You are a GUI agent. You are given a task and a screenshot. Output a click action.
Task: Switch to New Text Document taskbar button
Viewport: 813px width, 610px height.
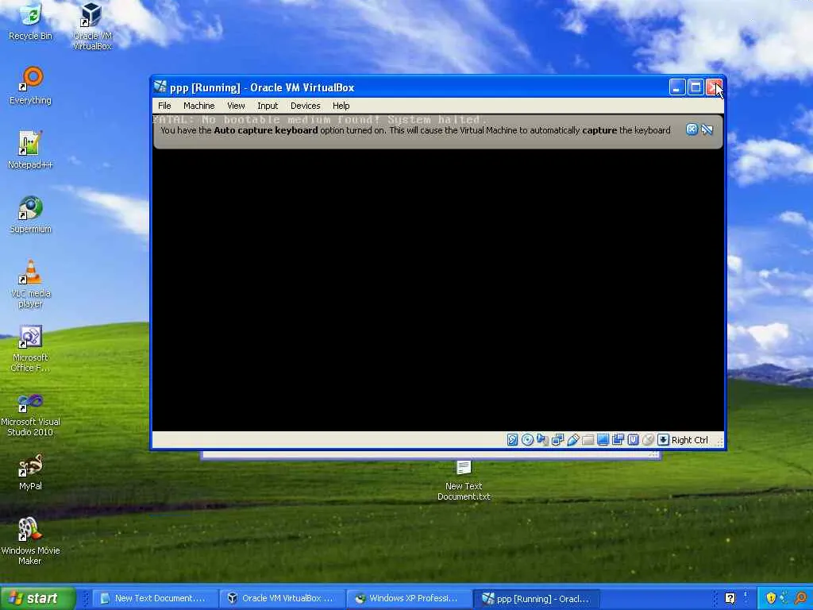(x=155, y=599)
